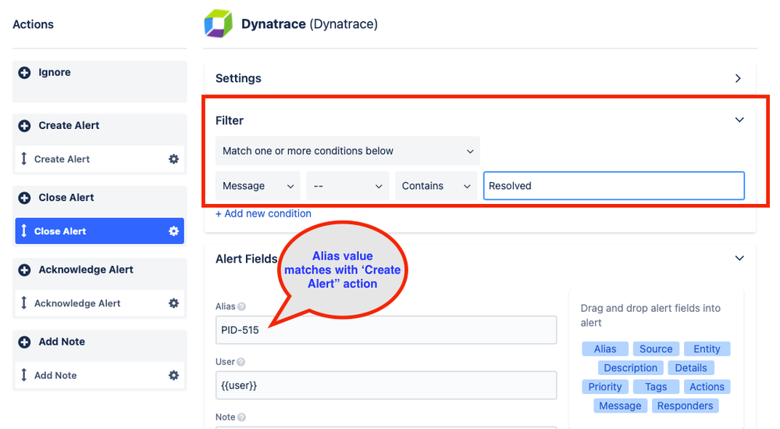Select the highlighted Close Alert action row

pyautogui.click(x=99, y=231)
